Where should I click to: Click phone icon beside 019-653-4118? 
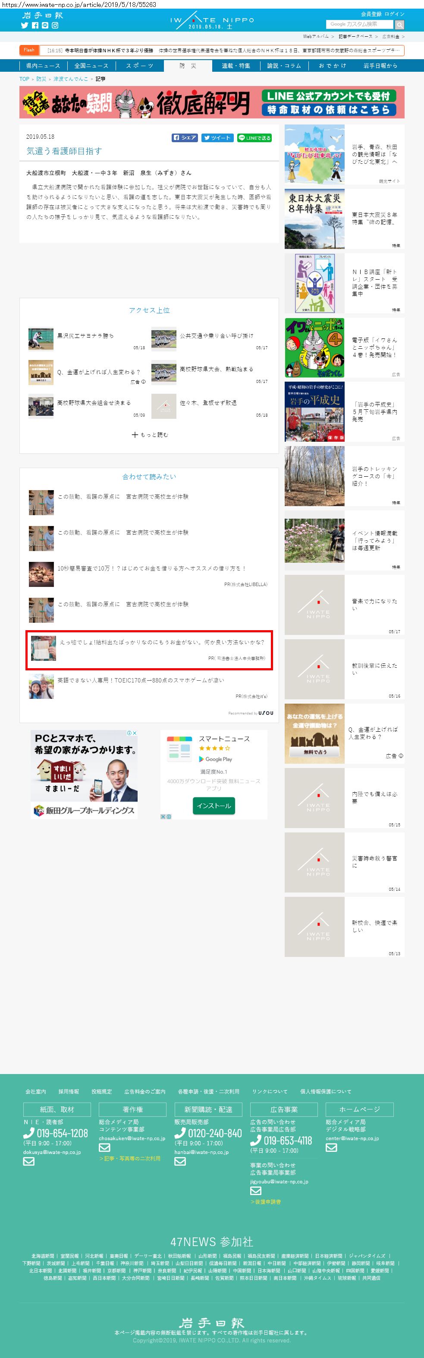coord(256,1140)
